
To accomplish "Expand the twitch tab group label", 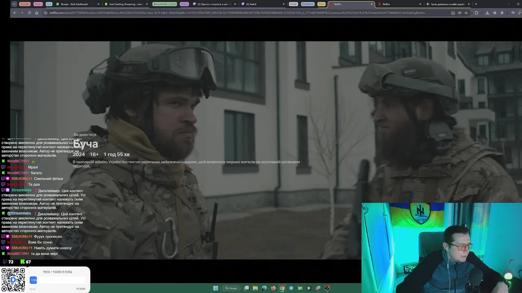I will [x=184, y=4].
